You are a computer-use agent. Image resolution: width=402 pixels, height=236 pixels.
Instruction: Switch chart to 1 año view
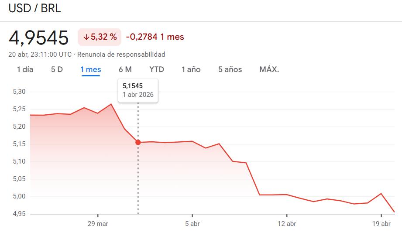coord(191,69)
